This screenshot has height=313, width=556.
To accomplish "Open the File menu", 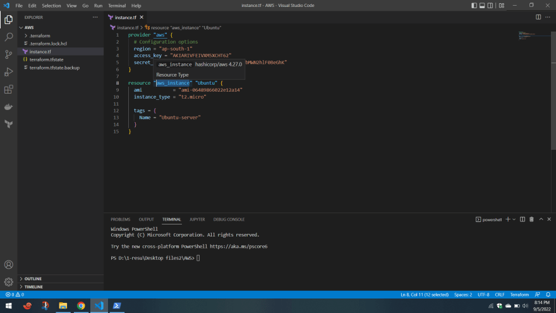I will click(19, 5).
